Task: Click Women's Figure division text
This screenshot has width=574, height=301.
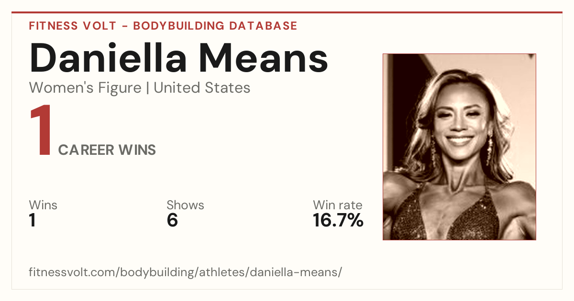Action: click(x=85, y=88)
